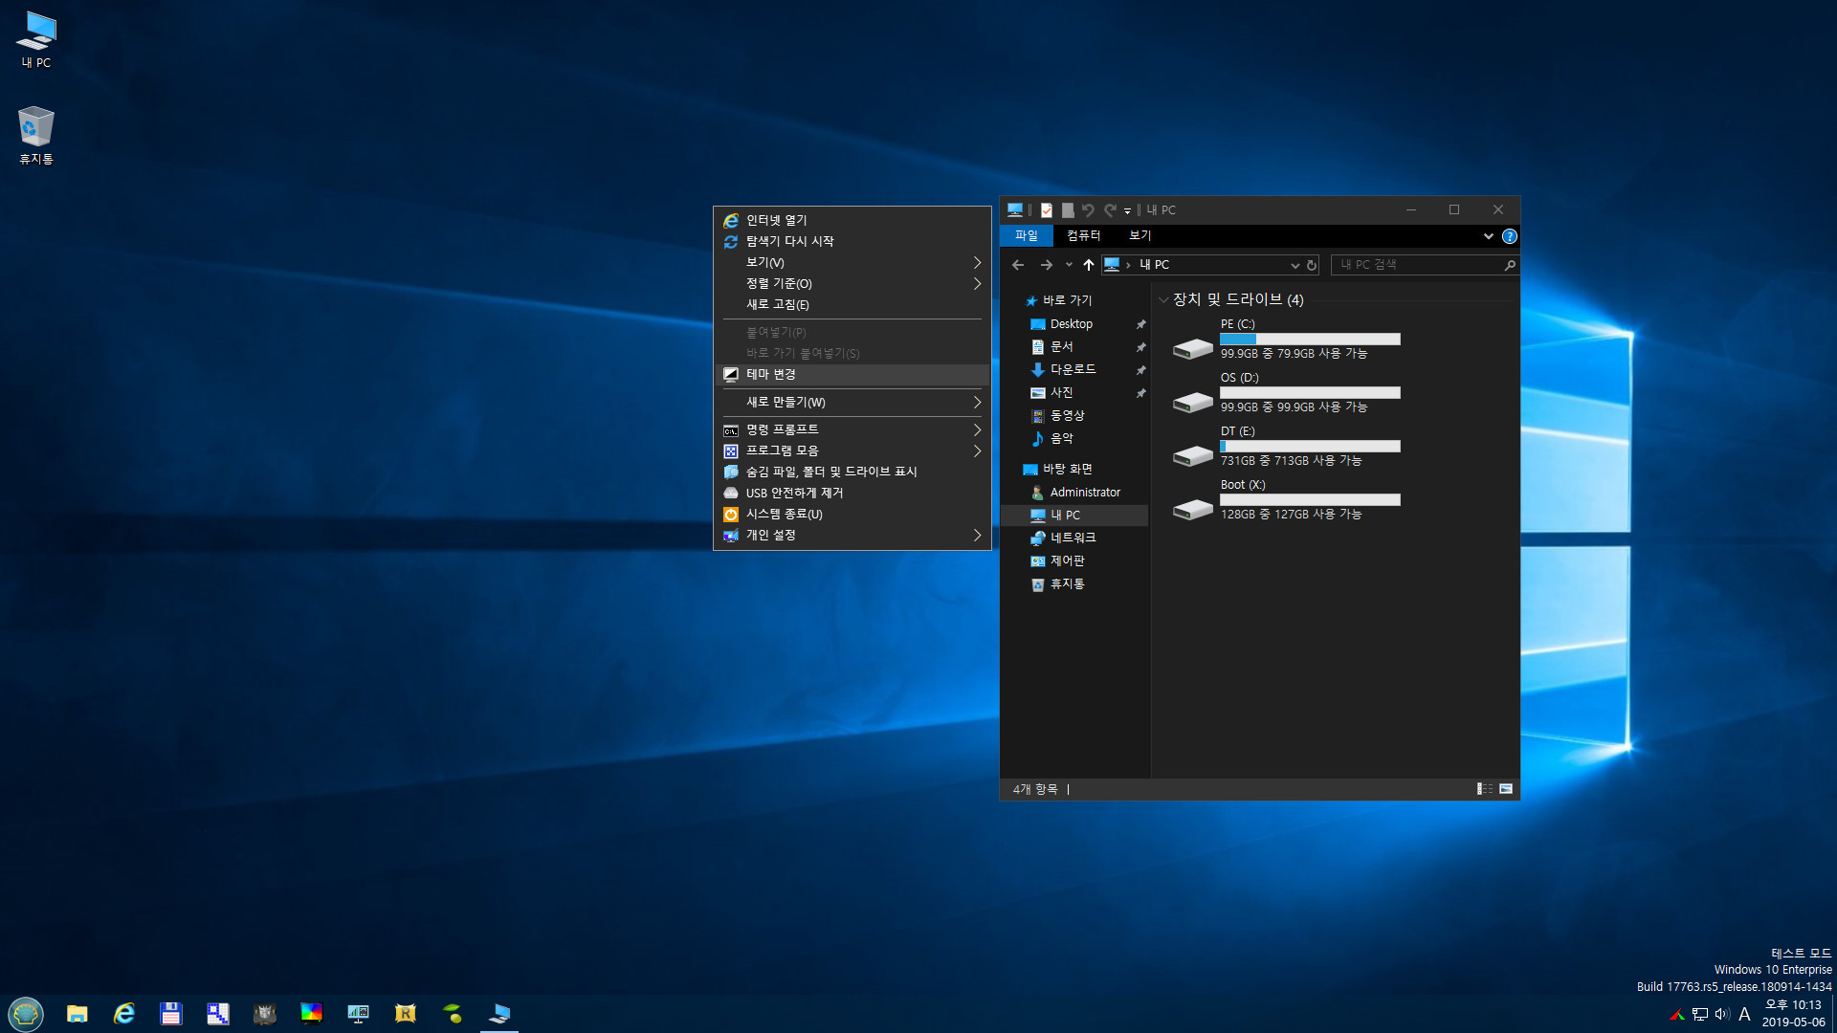Open the floppy disk save tool on taskbar

coord(171,1013)
